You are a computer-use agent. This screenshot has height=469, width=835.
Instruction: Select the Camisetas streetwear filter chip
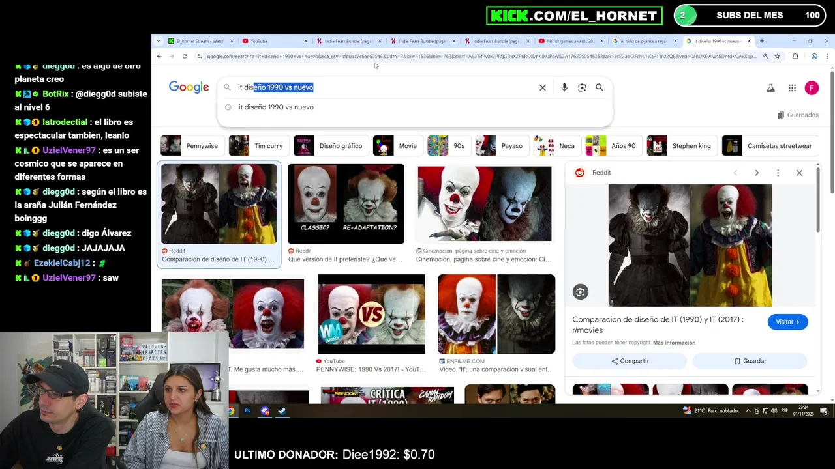point(770,146)
